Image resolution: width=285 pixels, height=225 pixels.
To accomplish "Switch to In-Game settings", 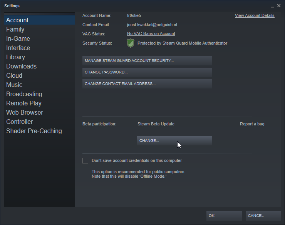I will point(18,39).
